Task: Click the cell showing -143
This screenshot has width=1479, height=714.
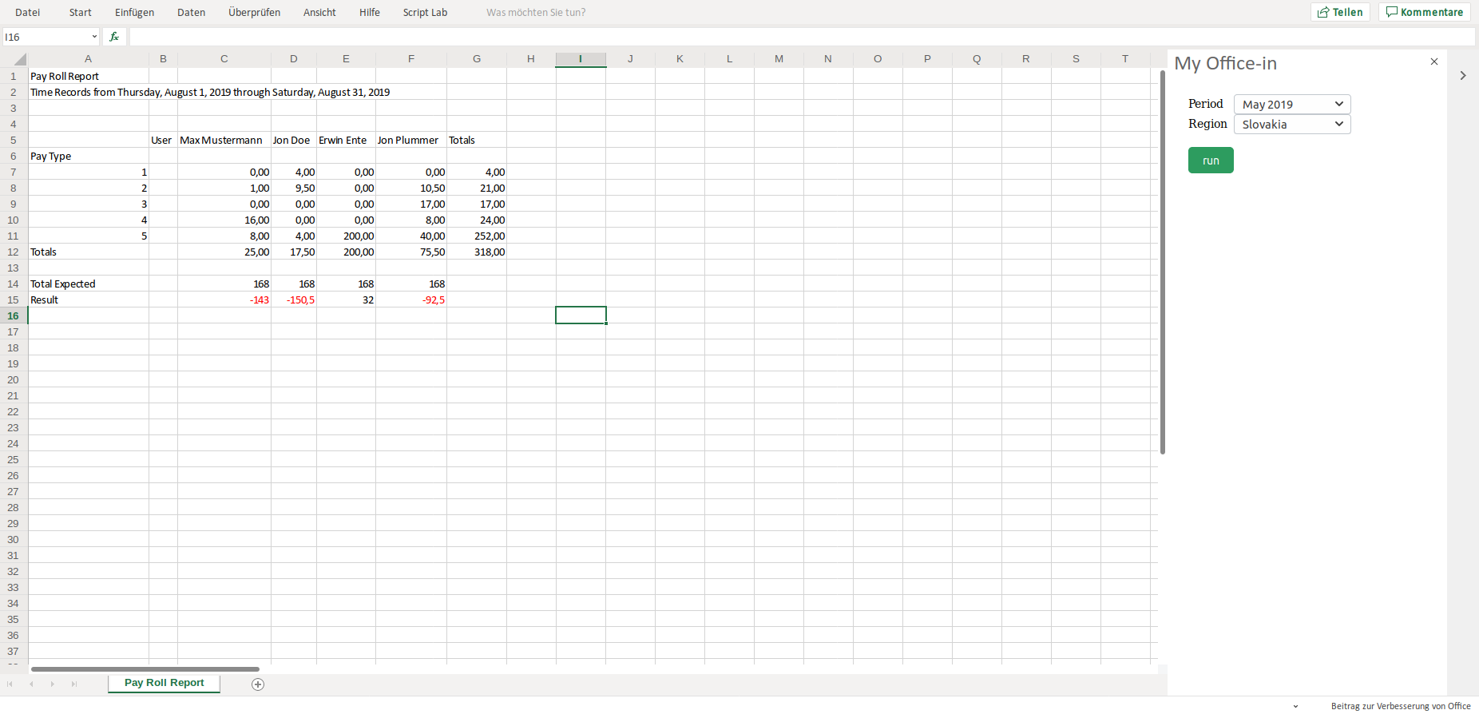Action: (224, 299)
